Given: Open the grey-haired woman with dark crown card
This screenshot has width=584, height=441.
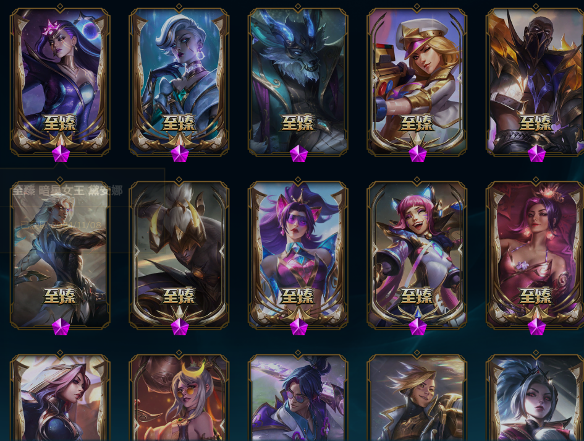Looking at the screenshot, I should pos(535,397).
